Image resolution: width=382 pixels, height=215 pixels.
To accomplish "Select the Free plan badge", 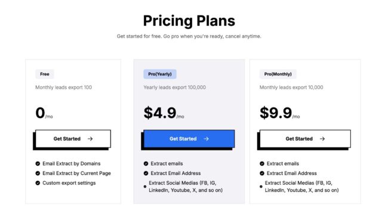I will tap(45, 74).
